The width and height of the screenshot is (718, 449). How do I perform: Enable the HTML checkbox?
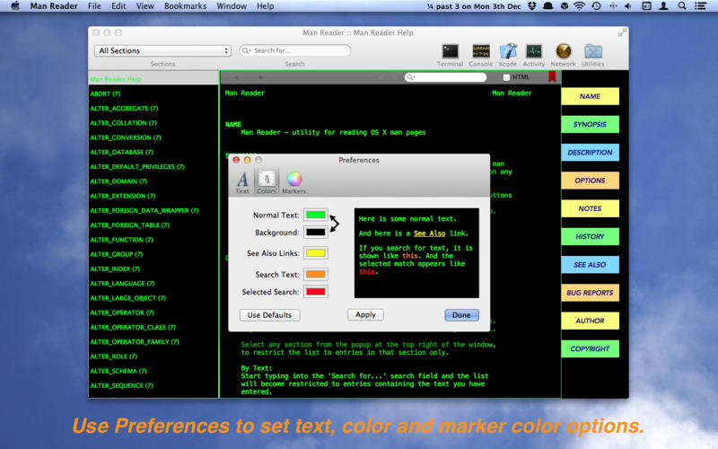click(x=506, y=77)
